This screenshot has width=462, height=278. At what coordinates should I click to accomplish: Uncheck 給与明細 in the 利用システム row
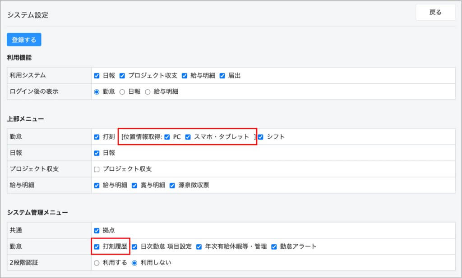click(184, 76)
